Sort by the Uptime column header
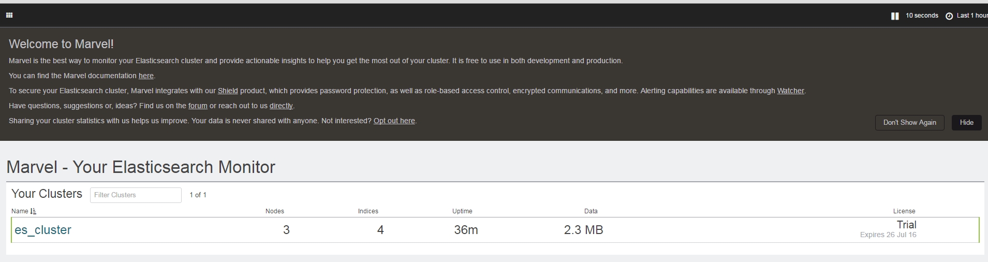The height and width of the screenshot is (262, 988). 462,211
